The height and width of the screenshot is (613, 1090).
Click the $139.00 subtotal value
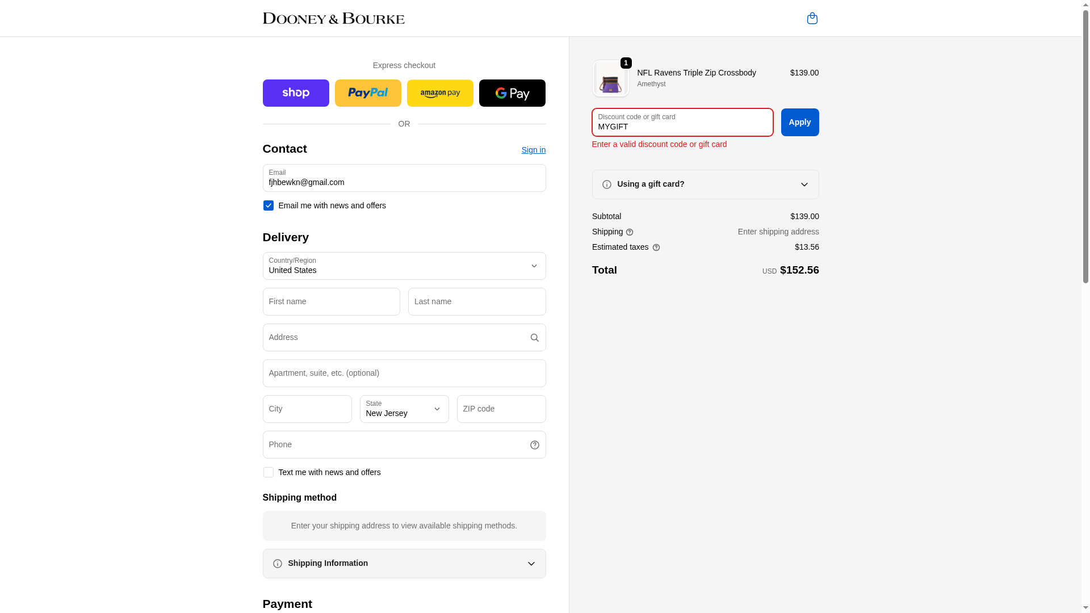[x=804, y=216]
